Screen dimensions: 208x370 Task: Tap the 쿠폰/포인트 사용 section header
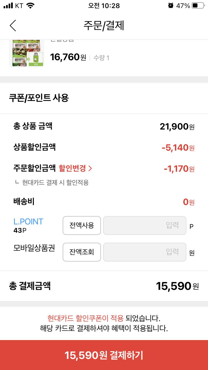tap(39, 98)
